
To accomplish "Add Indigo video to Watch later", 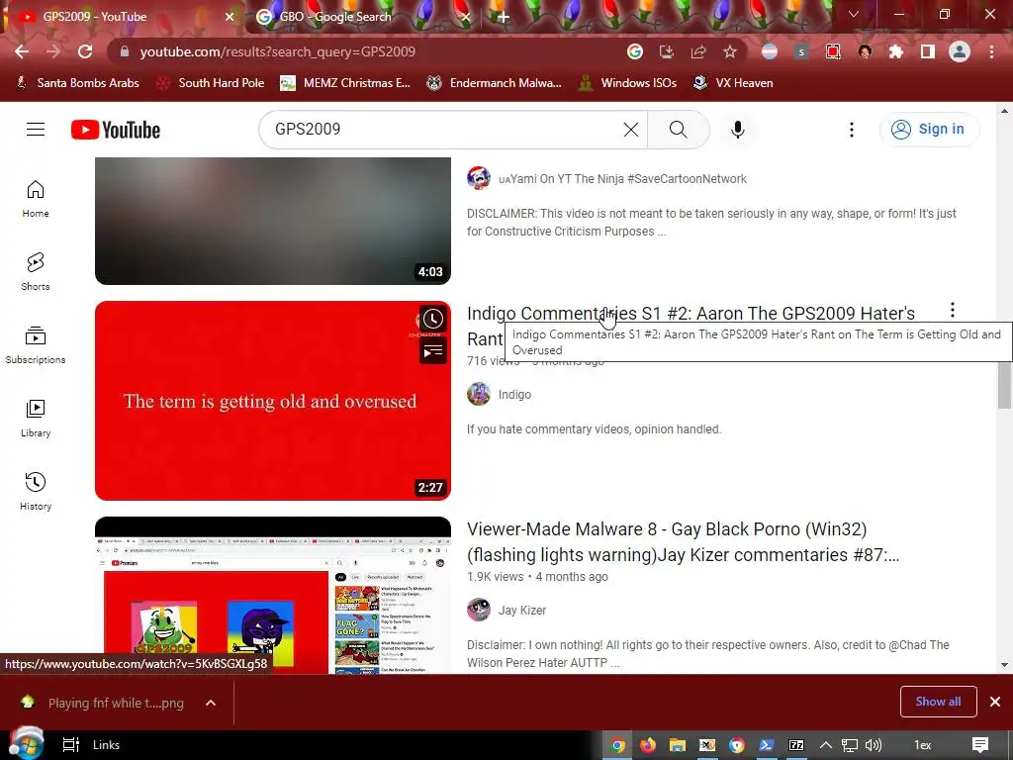I will (433, 319).
